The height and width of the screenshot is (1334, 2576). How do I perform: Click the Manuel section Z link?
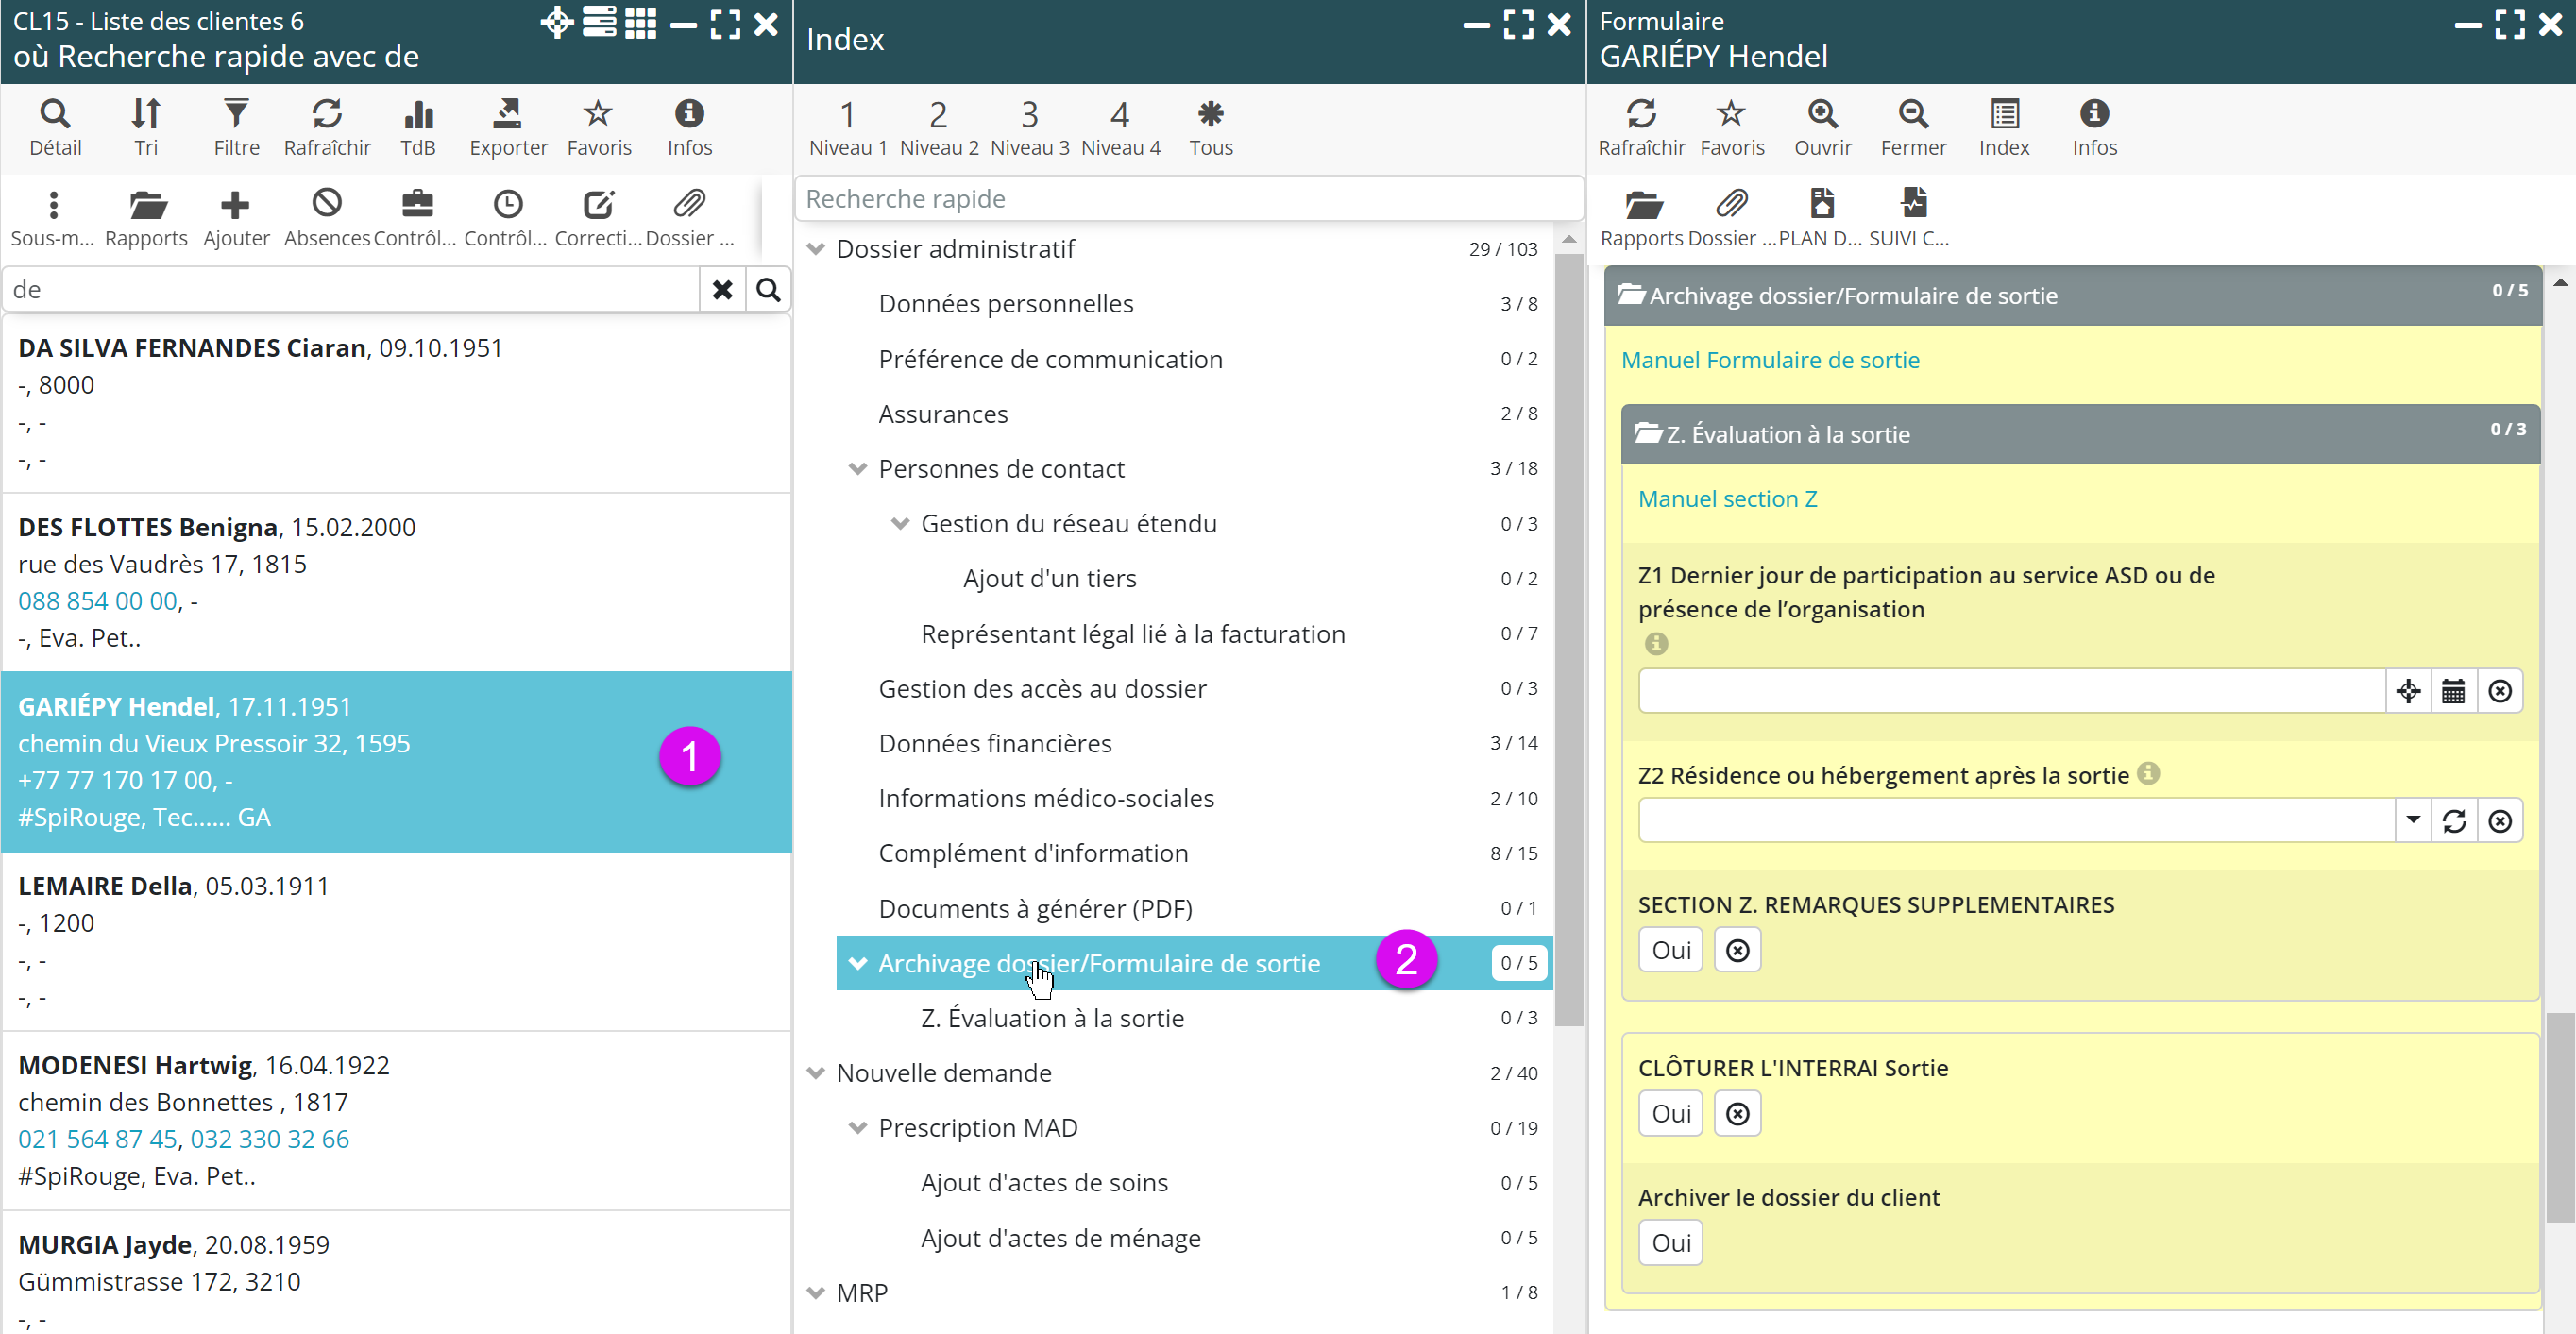tap(1727, 499)
